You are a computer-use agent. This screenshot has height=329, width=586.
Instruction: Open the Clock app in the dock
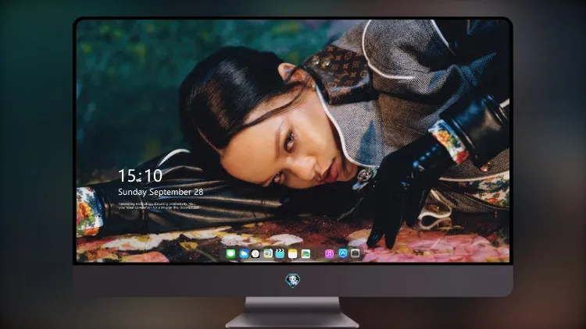pos(255,253)
